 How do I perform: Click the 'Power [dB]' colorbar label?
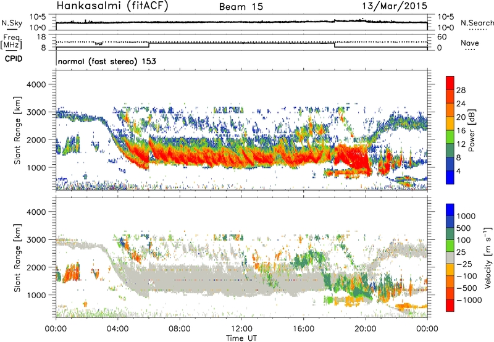[x=471, y=130]
